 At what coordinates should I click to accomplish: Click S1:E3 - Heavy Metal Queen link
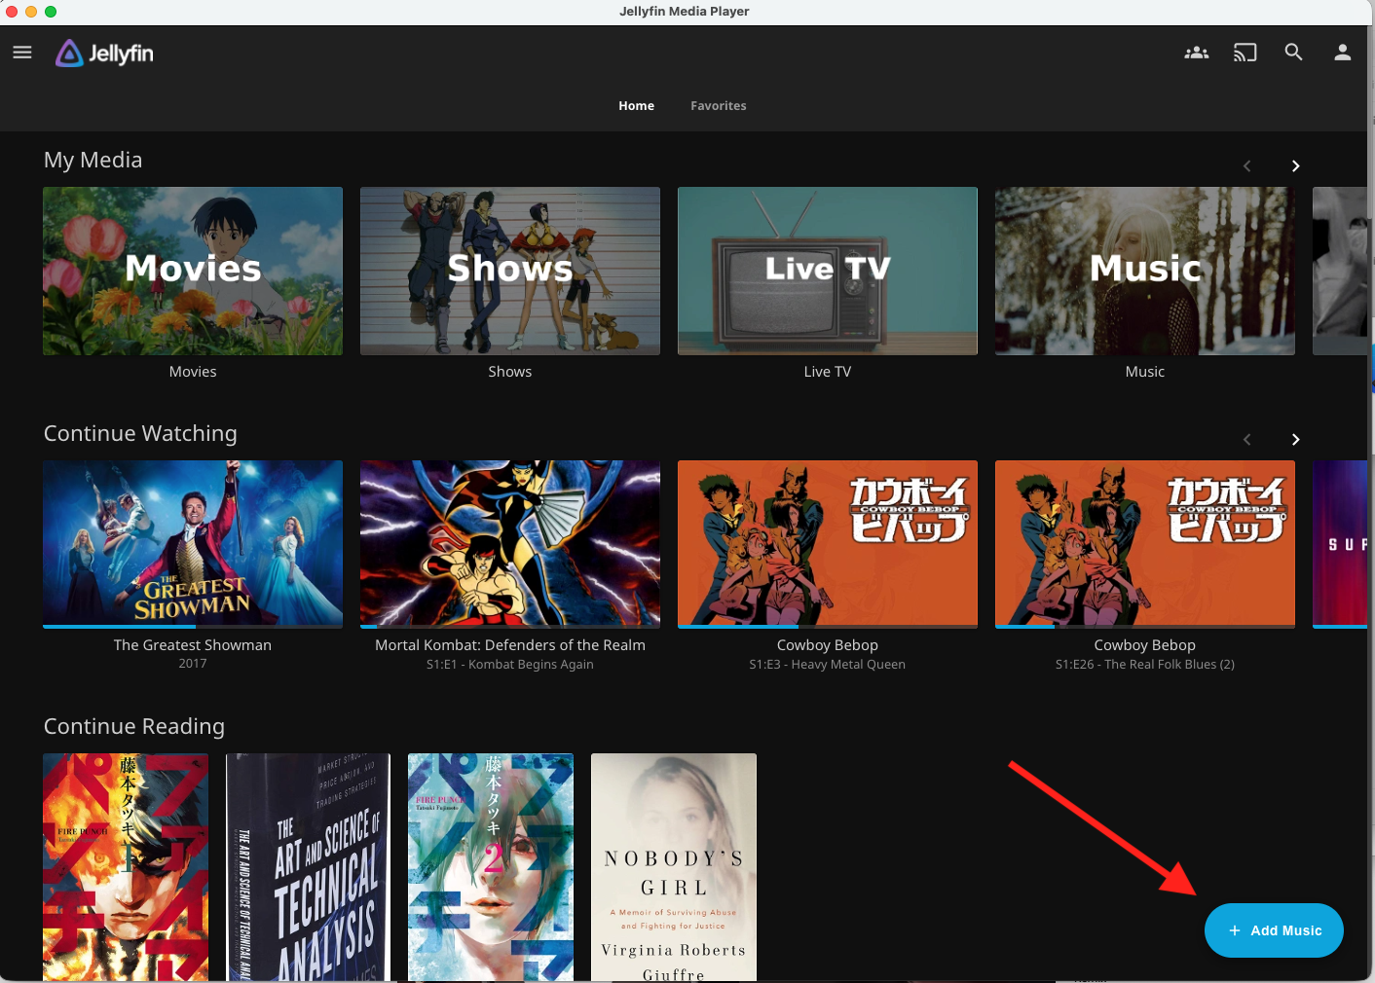pyautogui.click(x=828, y=665)
